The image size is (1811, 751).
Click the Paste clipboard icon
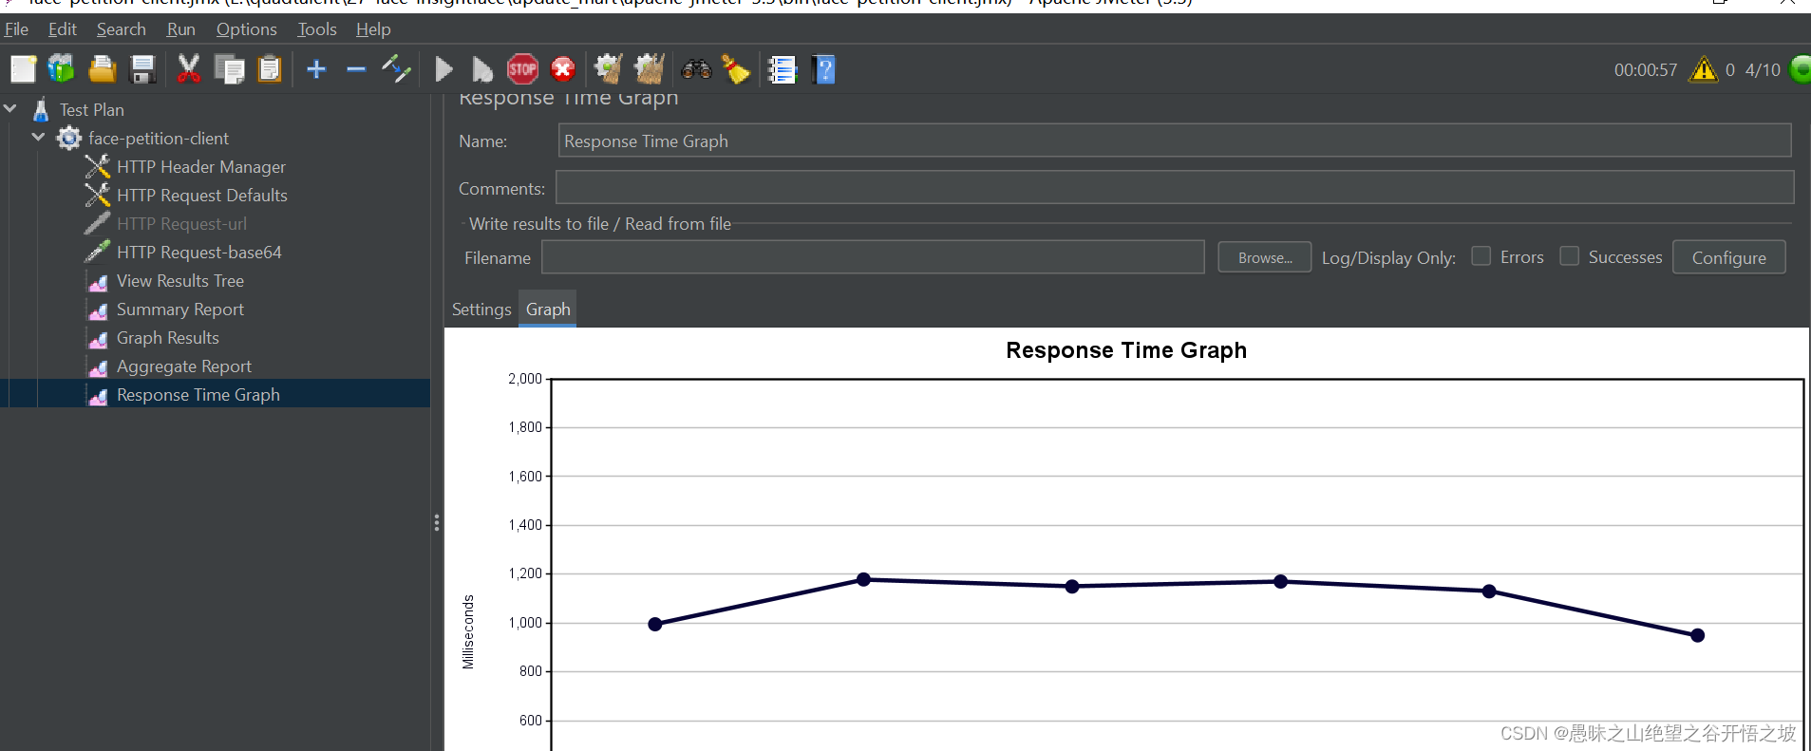[x=270, y=69]
